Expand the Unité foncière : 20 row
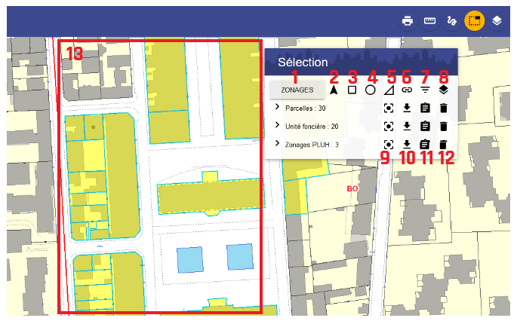The image size is (517, 321). point(277,125)
